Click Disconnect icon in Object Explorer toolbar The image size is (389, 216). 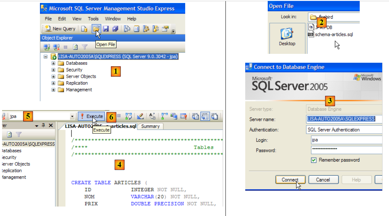pyautogui.click(x=56, y=47)
